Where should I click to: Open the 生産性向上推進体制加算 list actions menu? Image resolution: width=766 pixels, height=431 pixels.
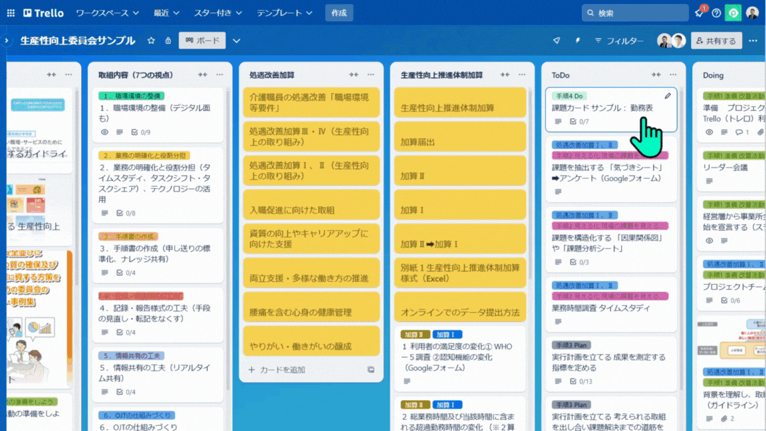(522, 74)
